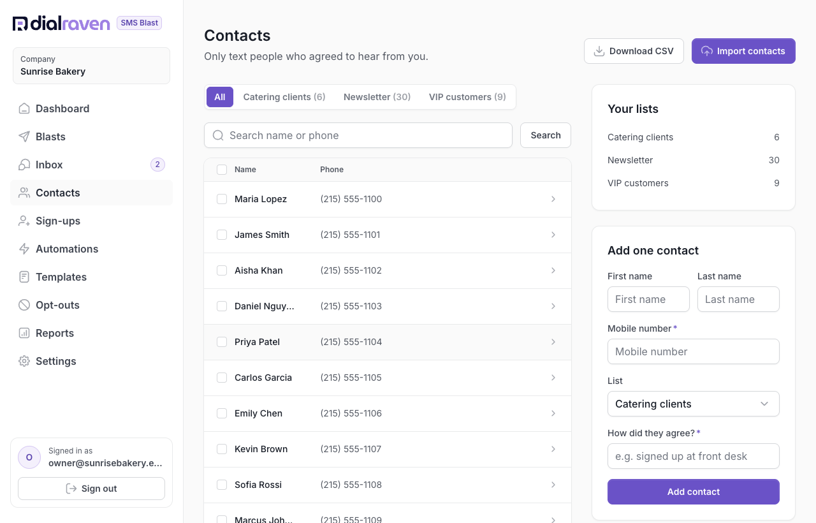
Task: Click the Inbox chat bubble icon
Action: (x=24, y=165)
